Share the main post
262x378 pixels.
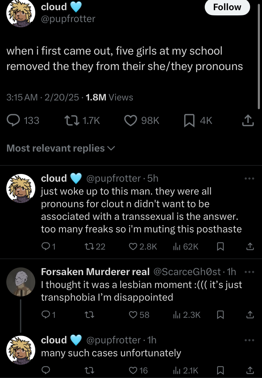pos(247,120)
